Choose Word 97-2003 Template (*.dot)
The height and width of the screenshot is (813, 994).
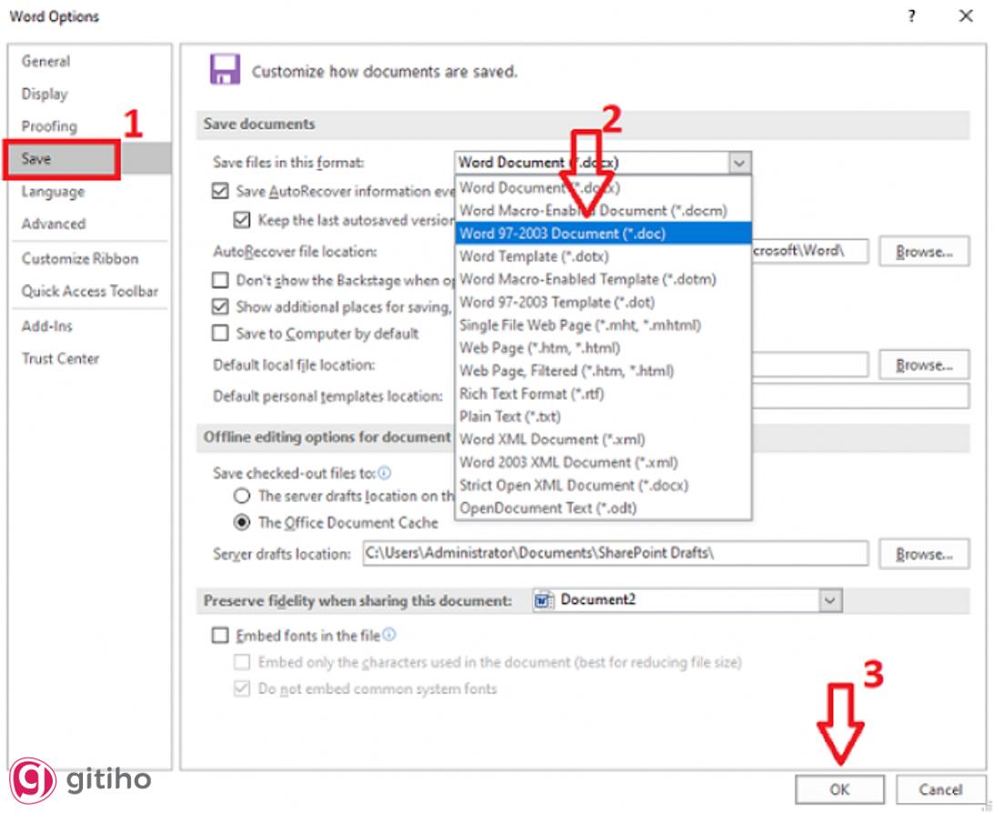coord(603,301)
